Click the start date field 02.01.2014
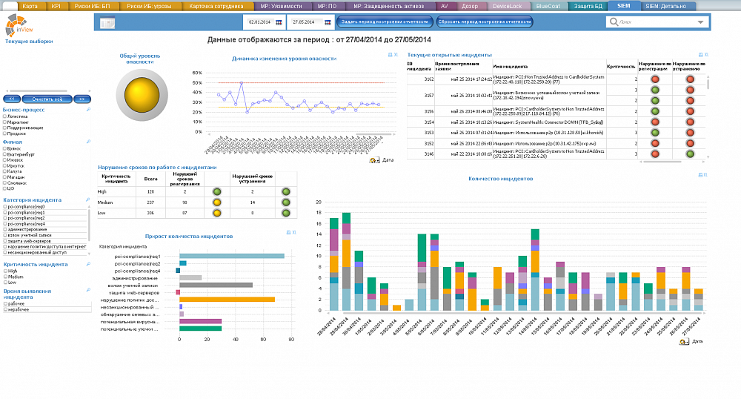The width and height of the screenshot is (741, 399). pos(260,22)
